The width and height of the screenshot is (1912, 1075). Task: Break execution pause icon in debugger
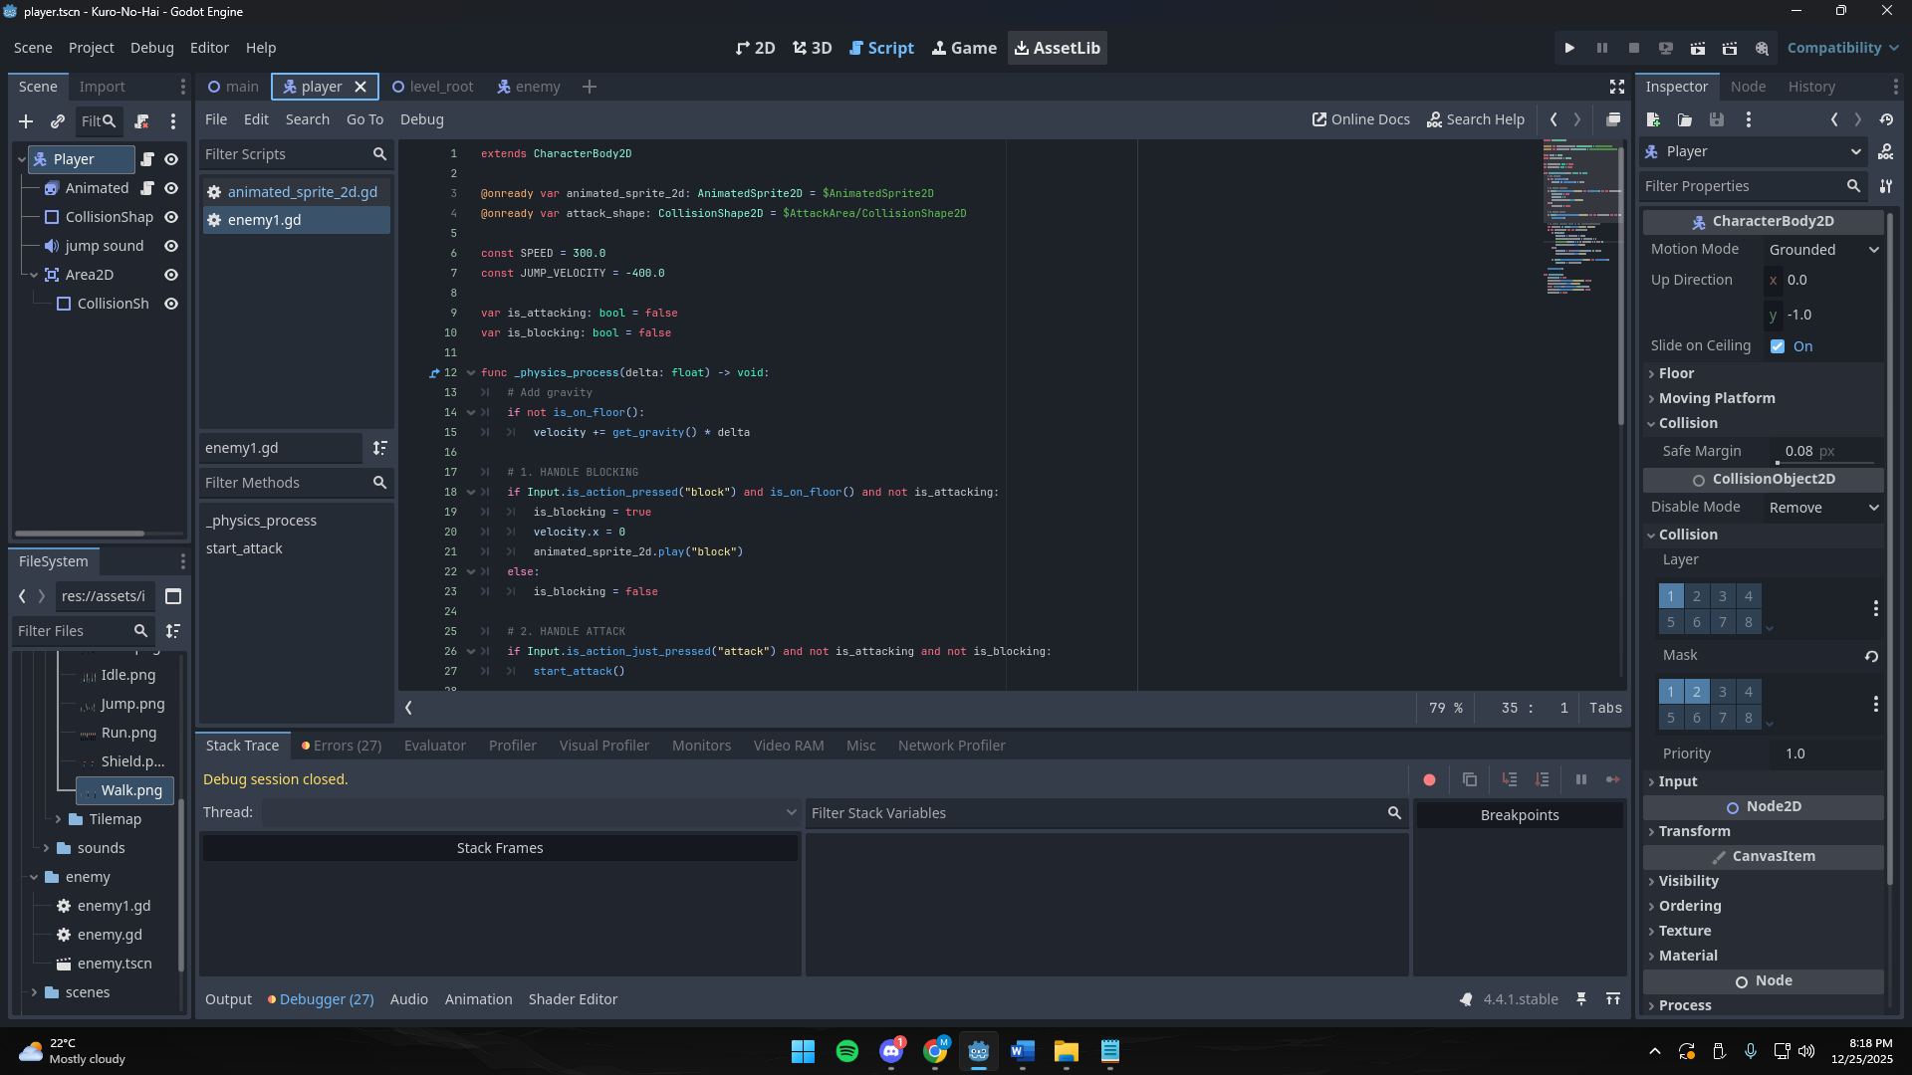point(1580,779)
